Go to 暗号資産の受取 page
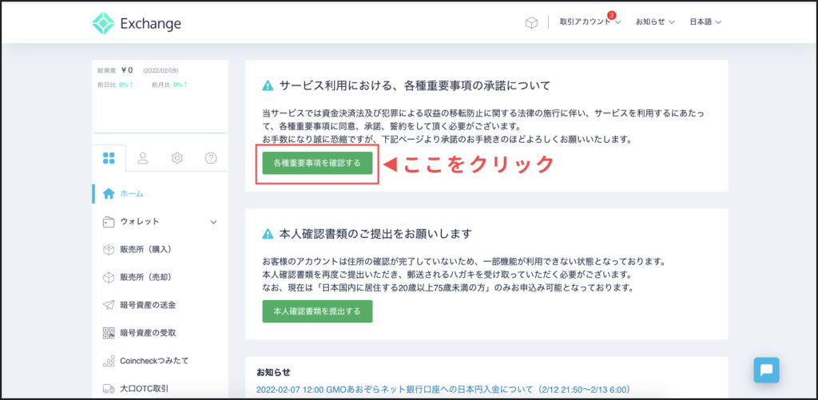This screenshot has height=400, width=818. click(x=148, y=333)
